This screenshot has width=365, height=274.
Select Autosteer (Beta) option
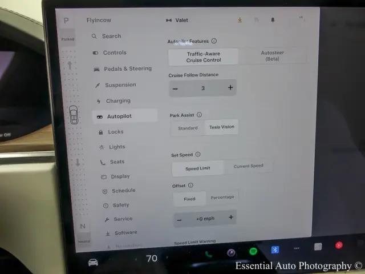[x=272, y=56]
